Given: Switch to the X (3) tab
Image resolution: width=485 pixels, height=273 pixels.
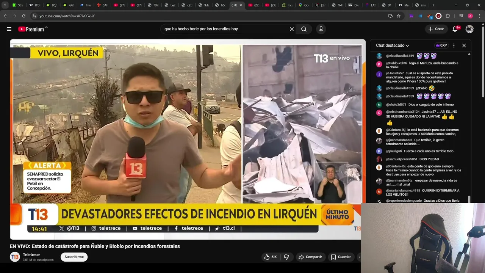Looking at the screenshot, I should [320, 5].
